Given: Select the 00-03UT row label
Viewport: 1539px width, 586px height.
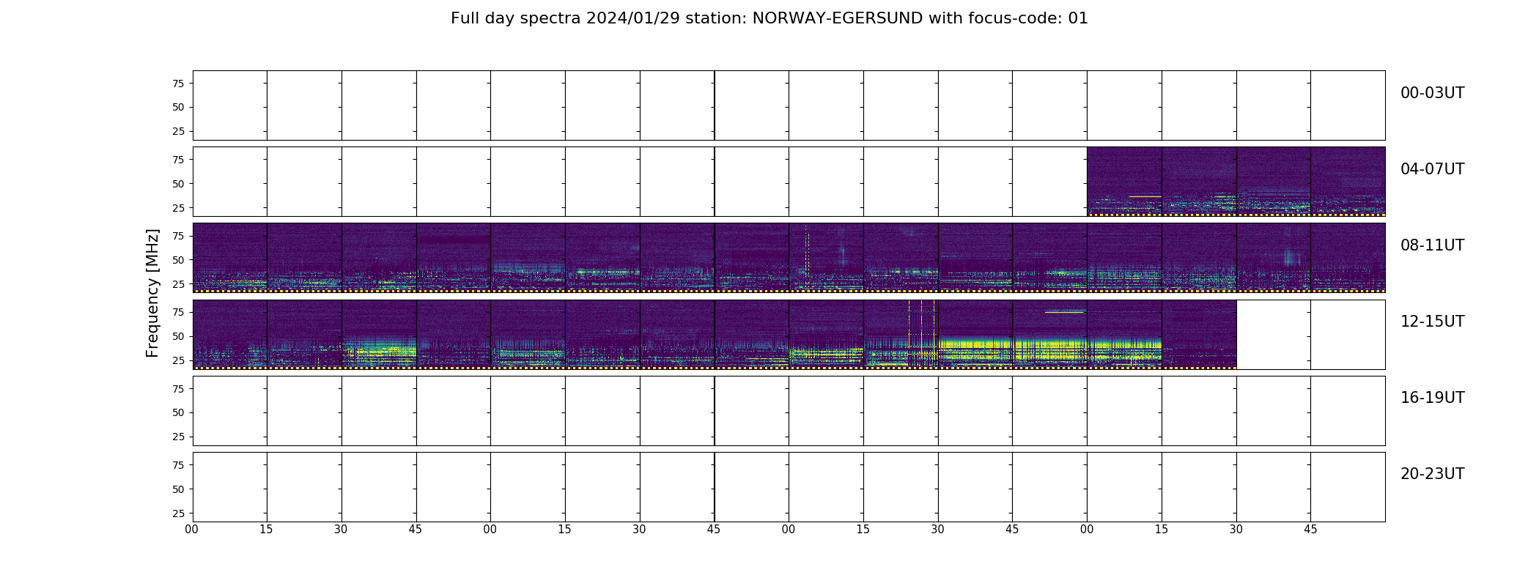Looking at the screenshot, I should point(1432,93).
